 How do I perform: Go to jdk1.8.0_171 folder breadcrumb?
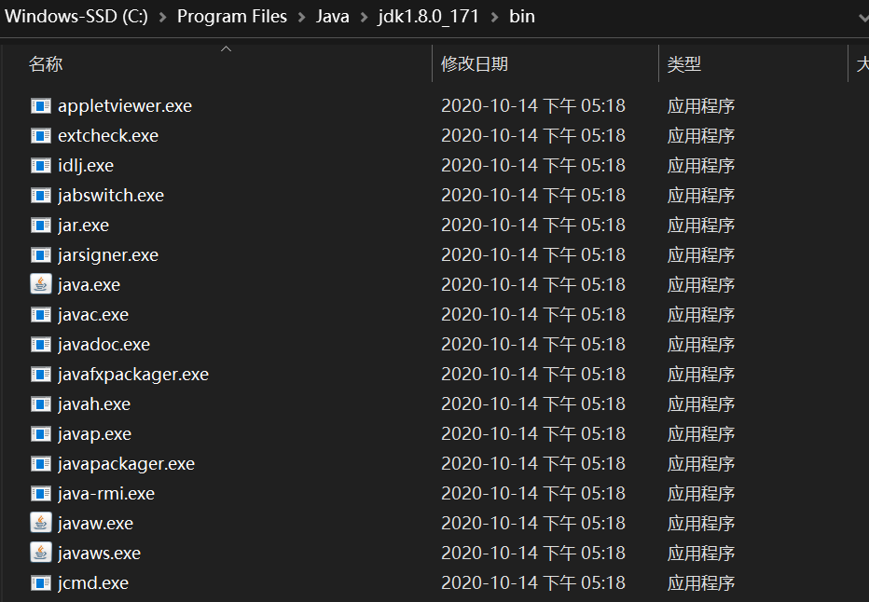pyautogui.click(x=428, y=16)
